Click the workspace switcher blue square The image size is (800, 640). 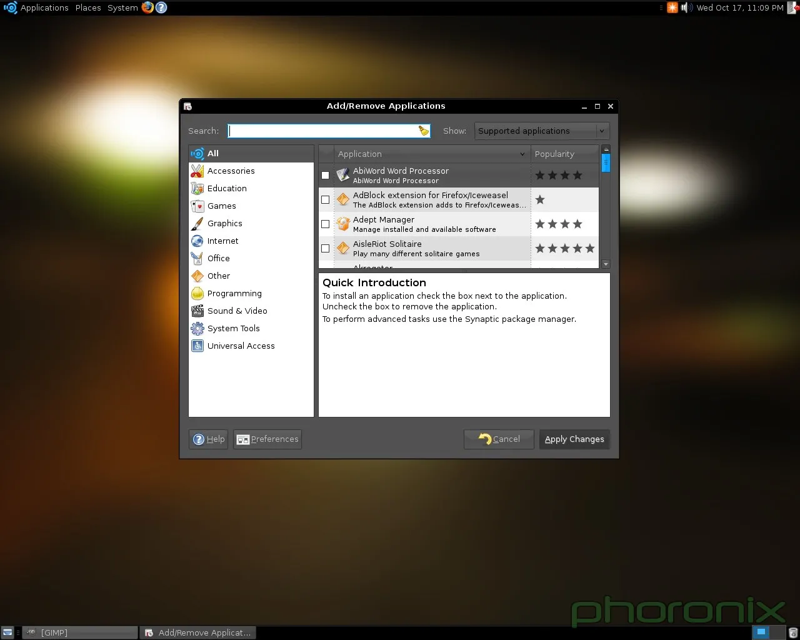click(x=761, y=632)
